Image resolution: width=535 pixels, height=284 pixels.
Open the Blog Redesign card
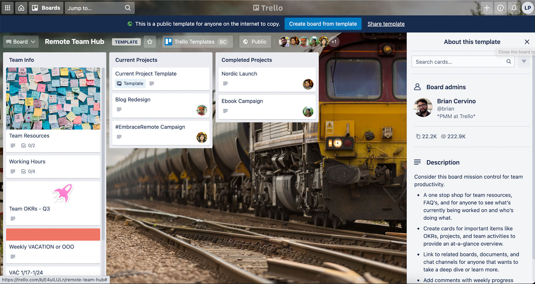161,105
